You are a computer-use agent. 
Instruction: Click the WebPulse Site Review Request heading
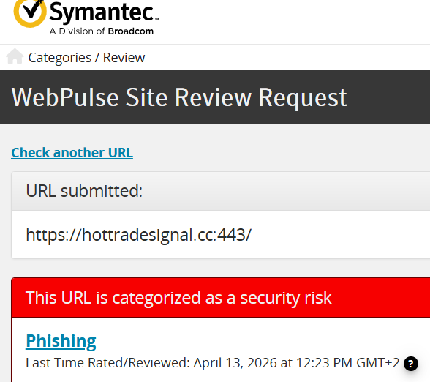(179, 97)
